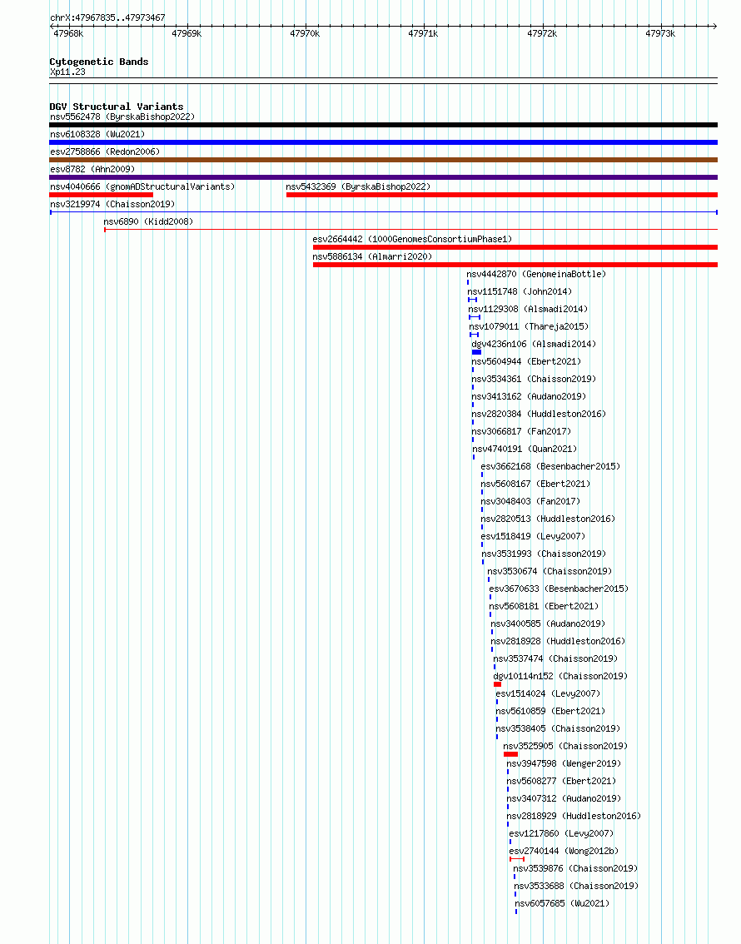Open nsv2818928 (Huddleston2016) label
Screen dimensions: 741x944
(x=558, y=641)
